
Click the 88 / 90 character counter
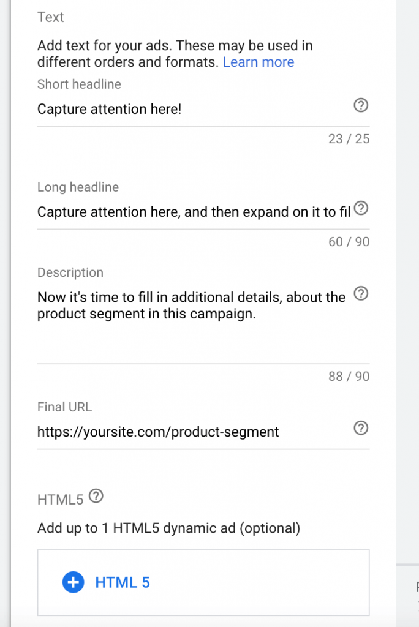tap(349, 376)
